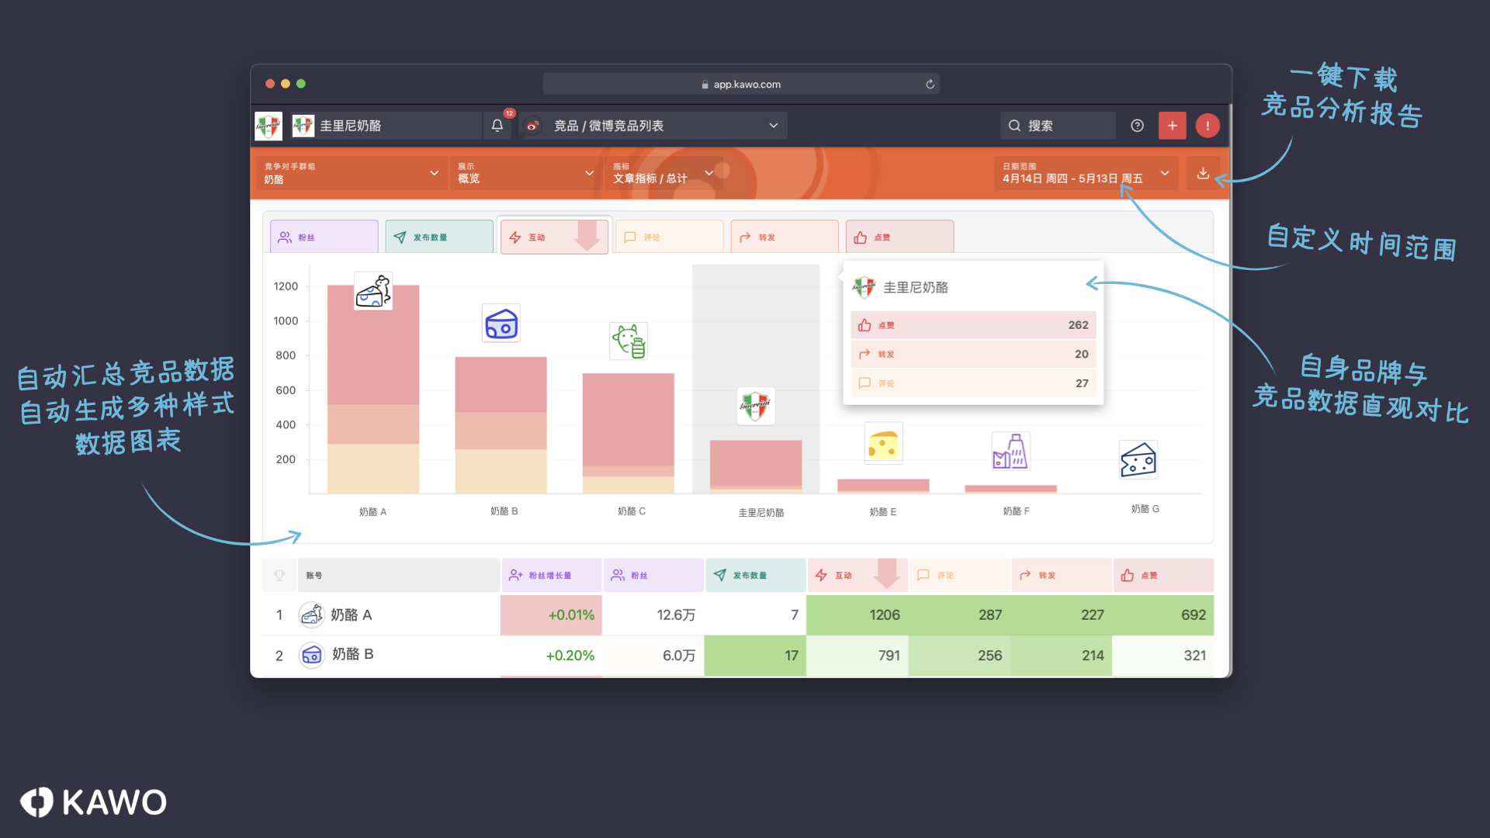This screenshot has height=838, width=1490.
Task: Sort table by 转发 column header
Action: point(1060,575)
